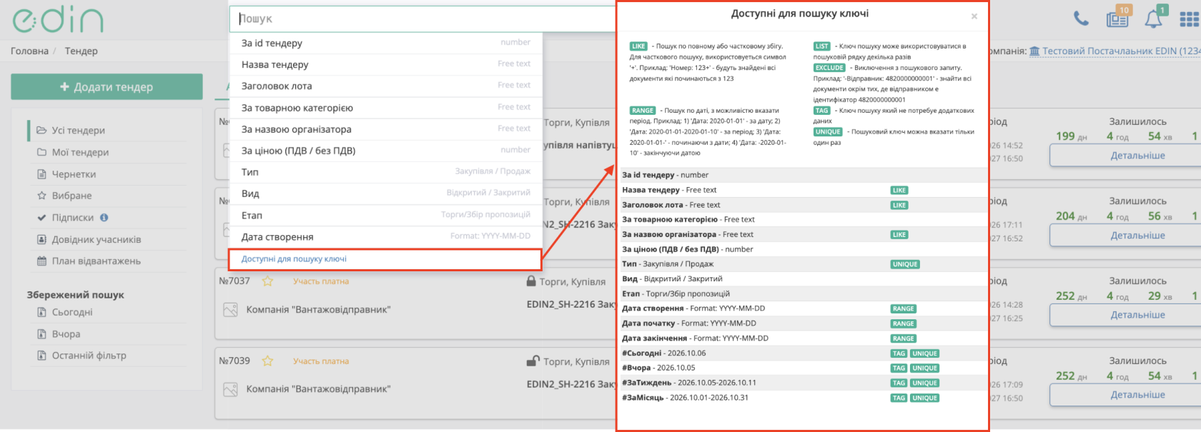Star tender №7037 as favorite

267,281
